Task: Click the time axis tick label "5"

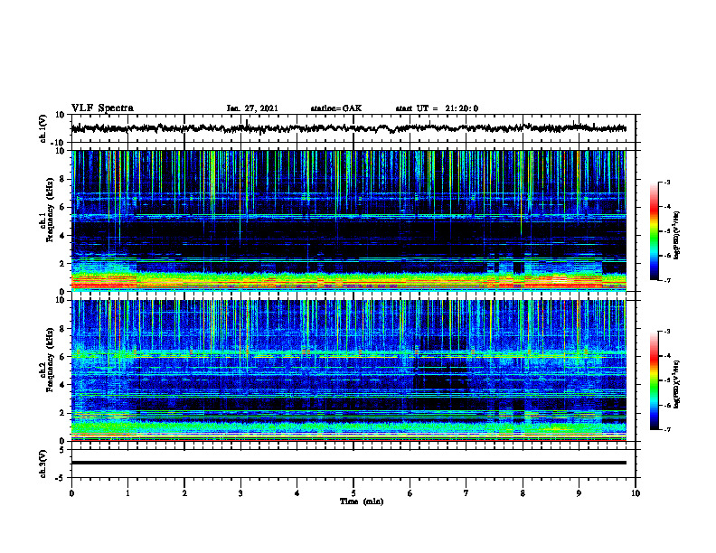Action: 353,493
